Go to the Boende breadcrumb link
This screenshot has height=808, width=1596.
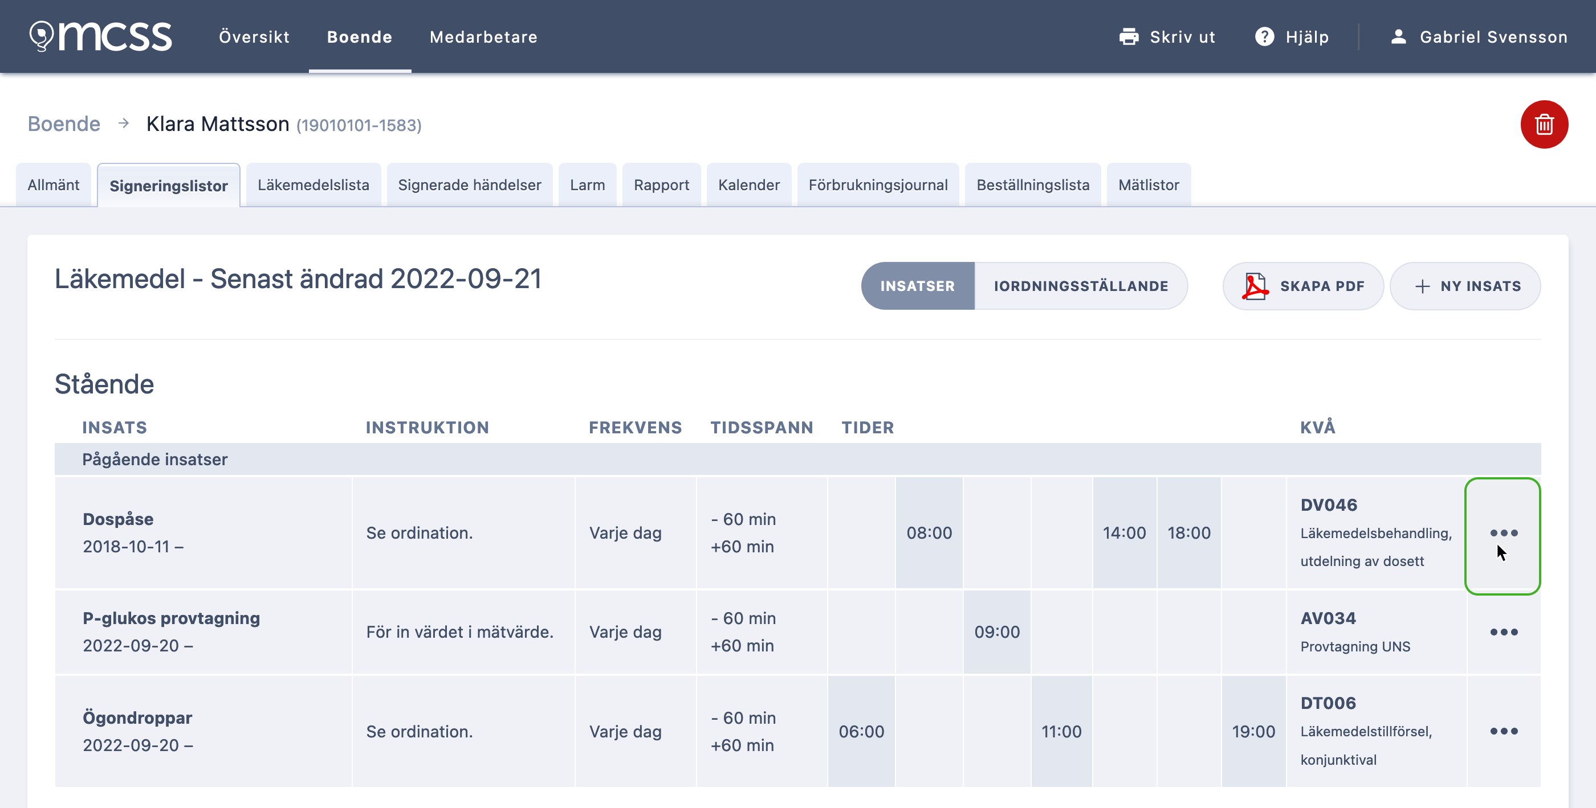click(64, 124)
